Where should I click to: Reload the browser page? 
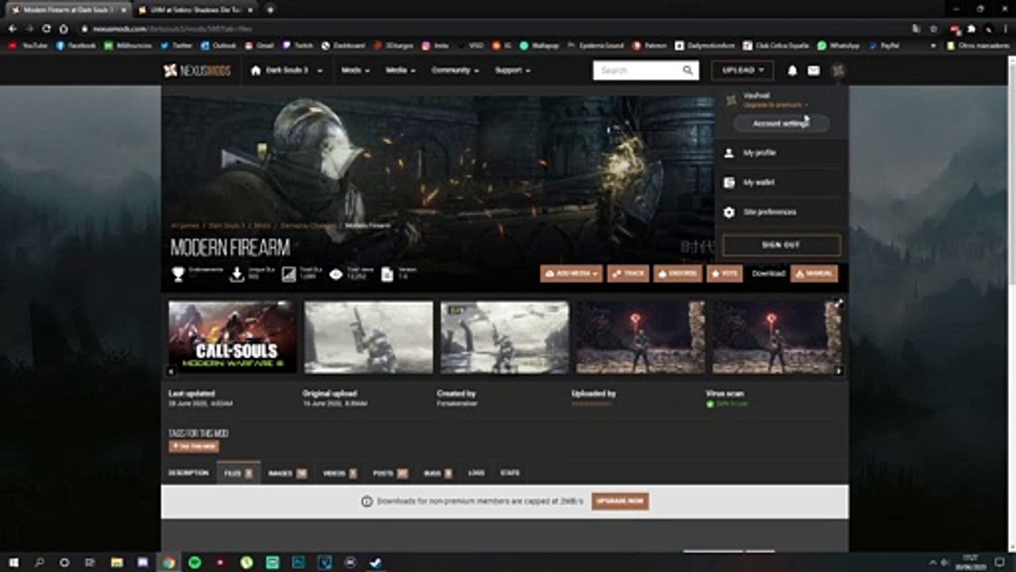coord(47,29)
